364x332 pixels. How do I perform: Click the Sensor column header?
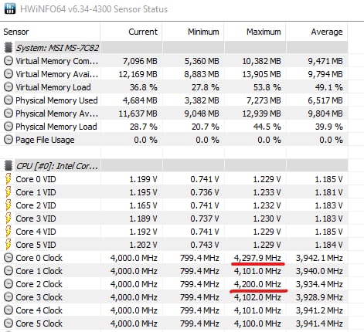[50, 32]
